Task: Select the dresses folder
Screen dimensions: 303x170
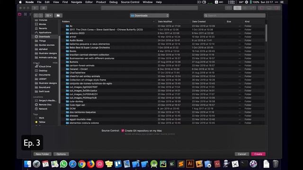Action: [74, 116]
